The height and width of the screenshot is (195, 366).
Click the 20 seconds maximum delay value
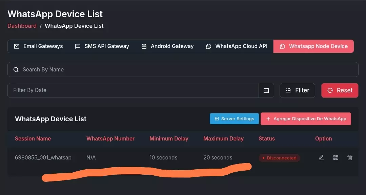point(218,158)
